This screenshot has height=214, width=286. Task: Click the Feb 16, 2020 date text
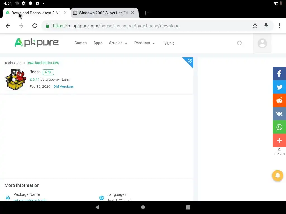[x=40, y=87]
